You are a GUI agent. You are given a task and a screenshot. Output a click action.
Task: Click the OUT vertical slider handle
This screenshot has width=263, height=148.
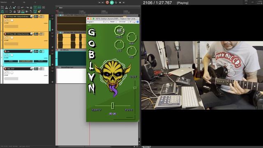coord(135,88)
